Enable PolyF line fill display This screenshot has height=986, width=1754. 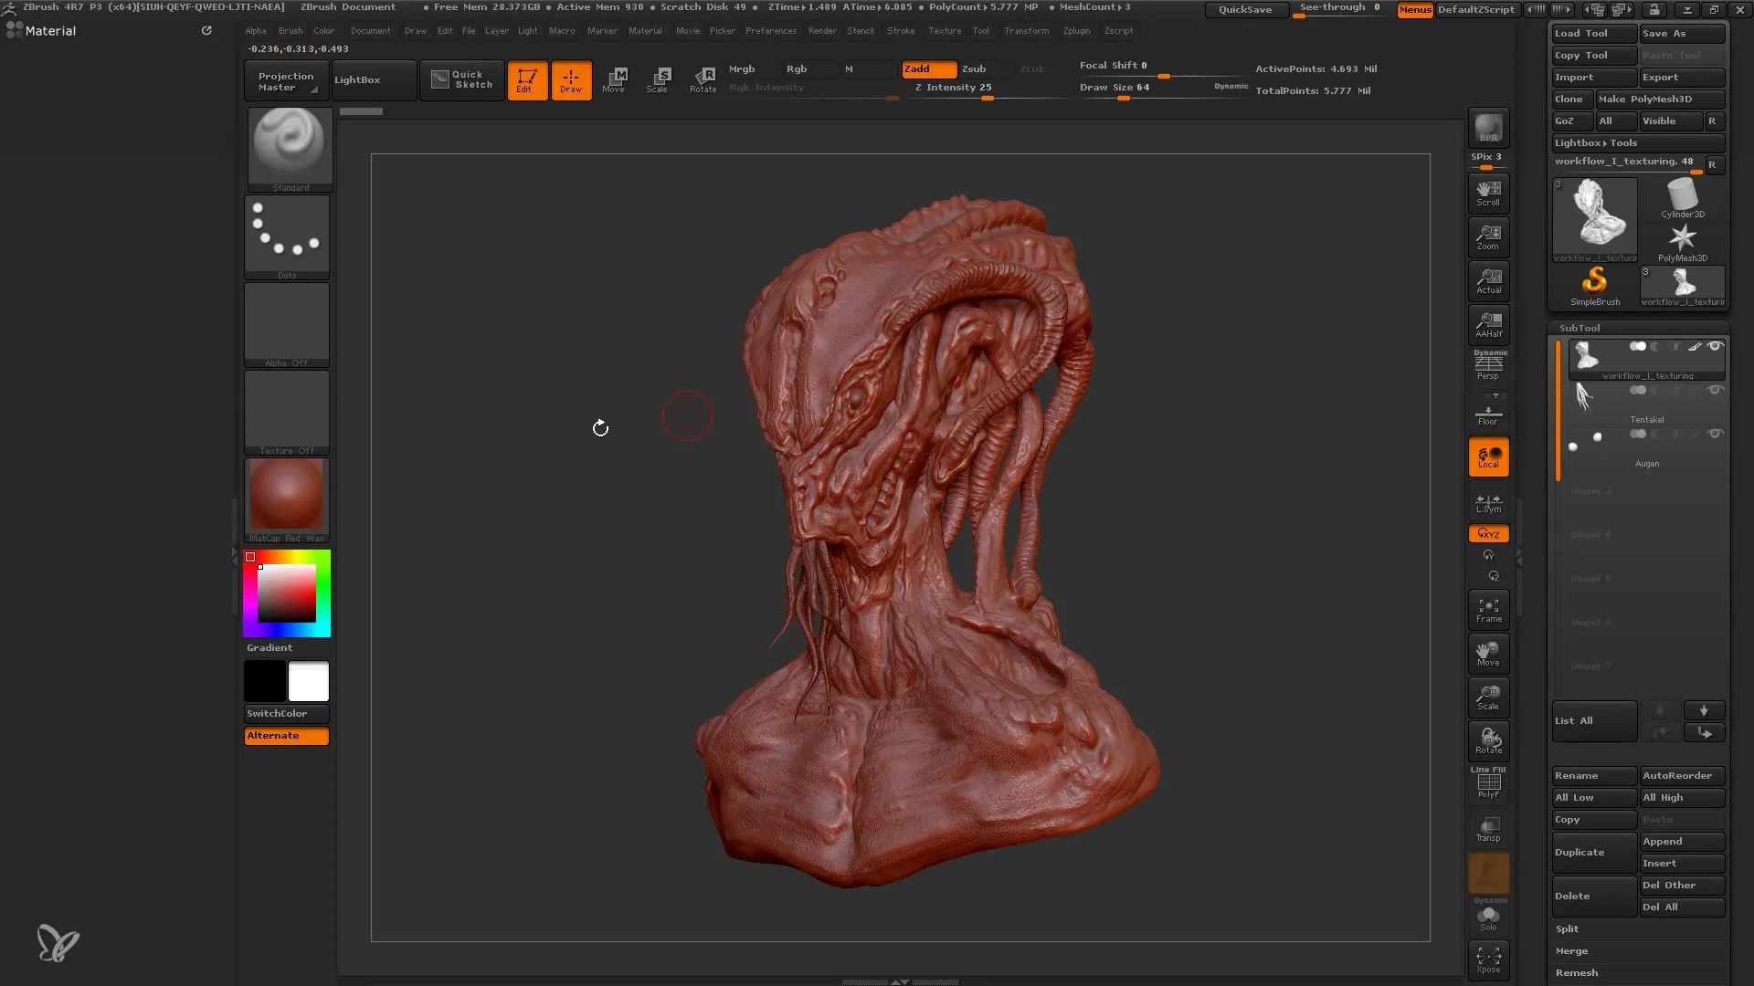(1488, 784)
